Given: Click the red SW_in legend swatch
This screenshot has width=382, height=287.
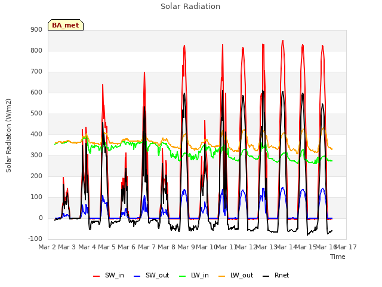Looking at the screenshot, I should pos(97,276).
